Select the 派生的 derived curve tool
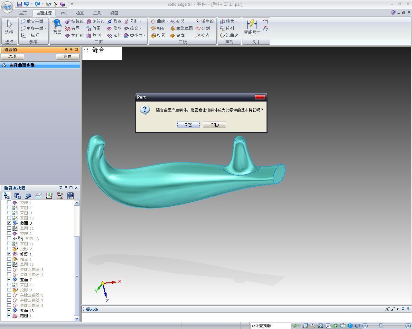 click(x=204, y=21)
